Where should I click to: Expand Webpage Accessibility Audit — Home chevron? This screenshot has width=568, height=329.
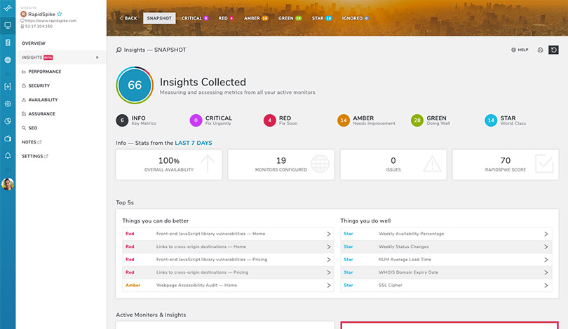pyautogui.click(x=329, y=286)
